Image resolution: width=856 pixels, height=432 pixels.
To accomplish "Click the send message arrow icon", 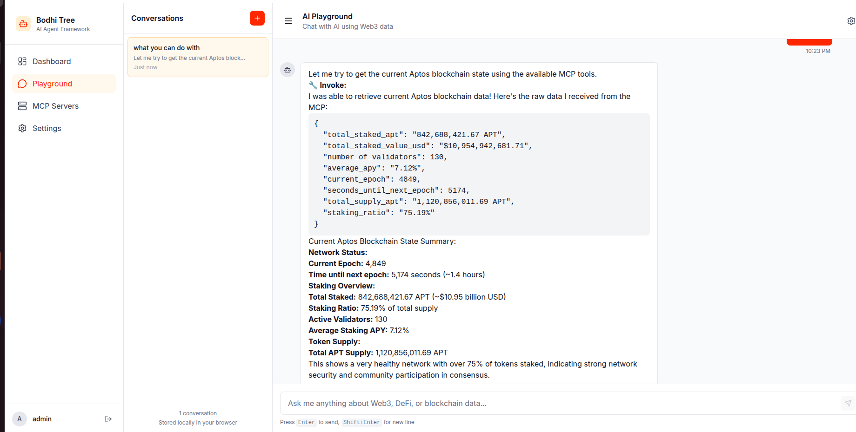I will [848, 403].
